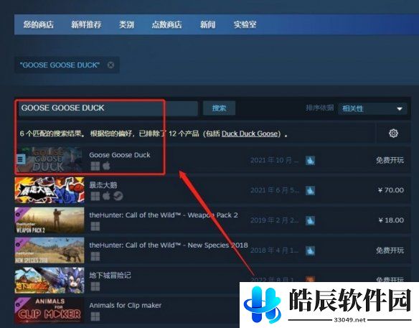This screenshot has width=419, height=328.
Task: Click Apple icon under 暴走大鹅
Action: pyautogui.click(x=106, y=196)
